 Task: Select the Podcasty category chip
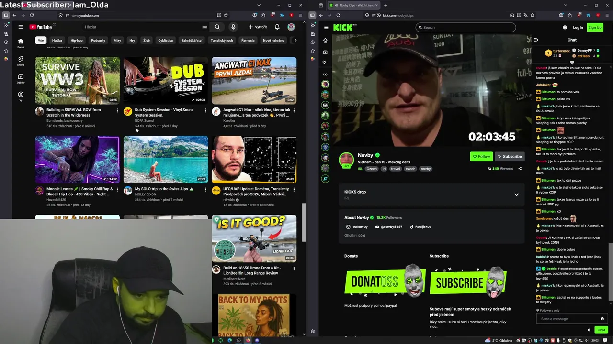point(98,41)
